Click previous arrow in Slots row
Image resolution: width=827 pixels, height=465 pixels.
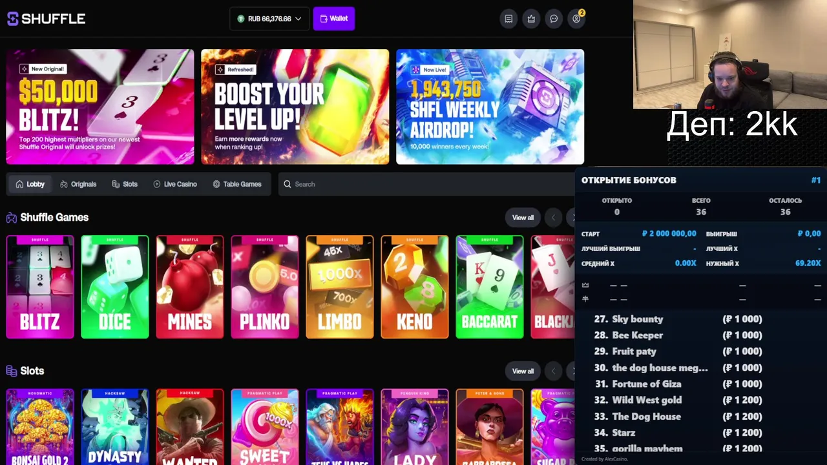[x=553, y=371]
